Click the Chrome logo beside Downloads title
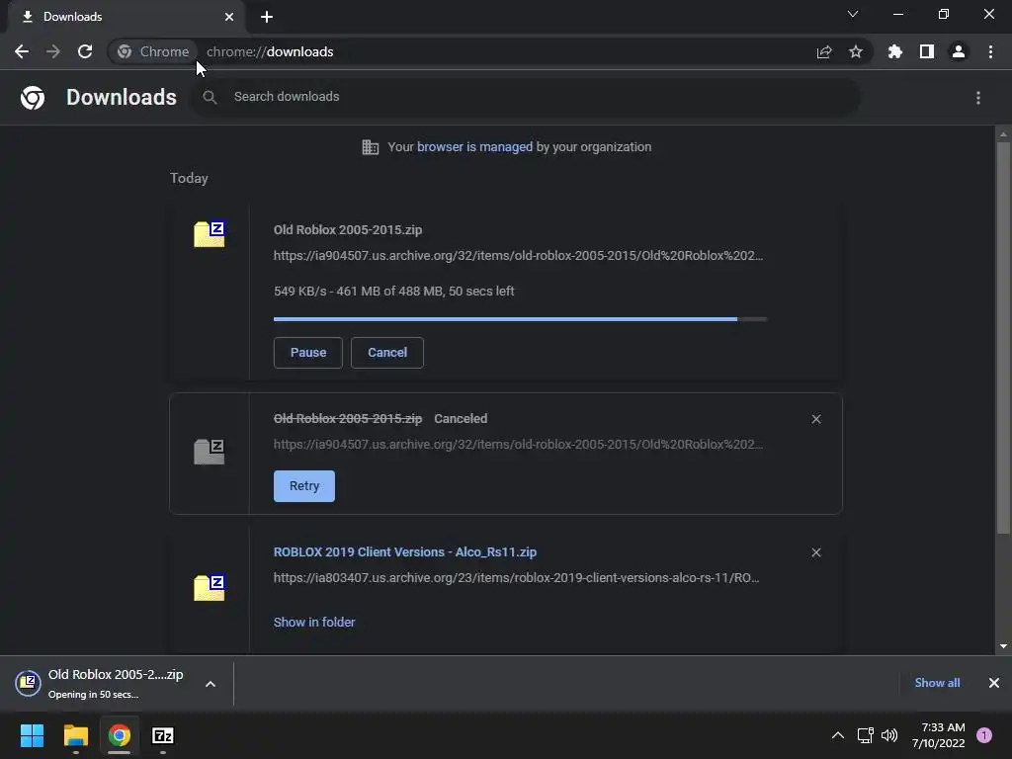Screen dimensions: 1012x759 pyautogui.click(x=33, y=98)
